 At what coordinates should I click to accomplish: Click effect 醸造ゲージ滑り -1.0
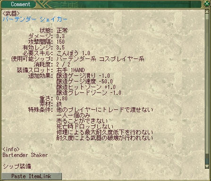pyautogui.click(x=83, y=76)
